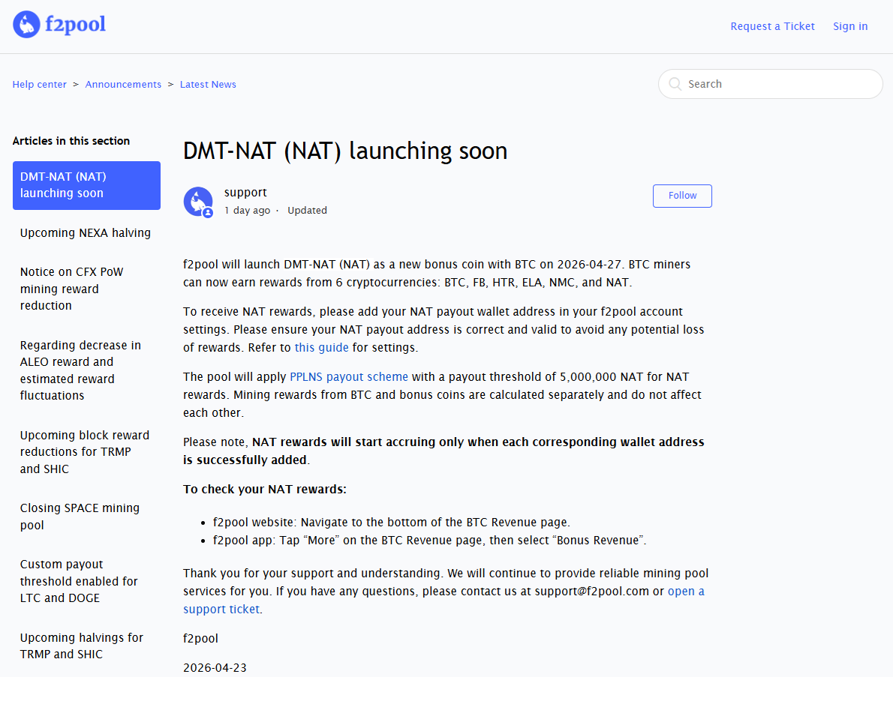Open Notice on CFX PoW mining reward reduction
The image size is (893, 701).
72,289
